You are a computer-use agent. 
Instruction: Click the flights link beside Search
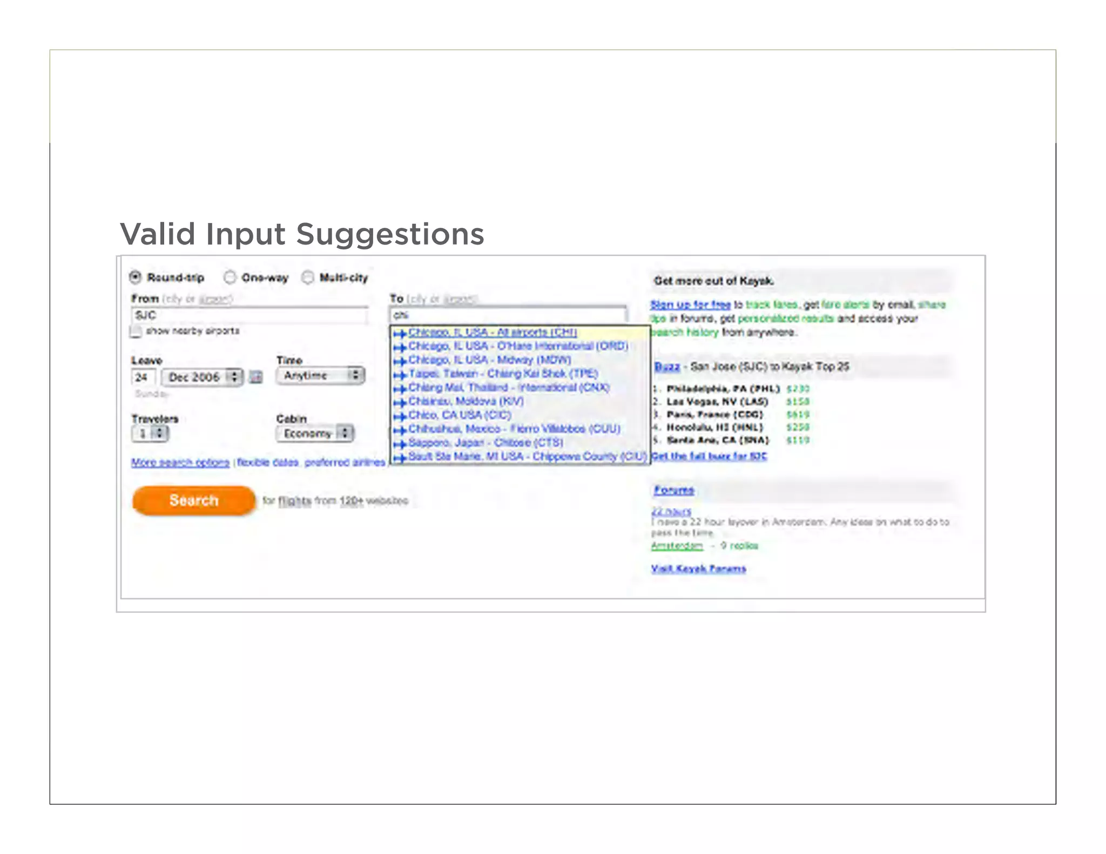pos(295,501)
